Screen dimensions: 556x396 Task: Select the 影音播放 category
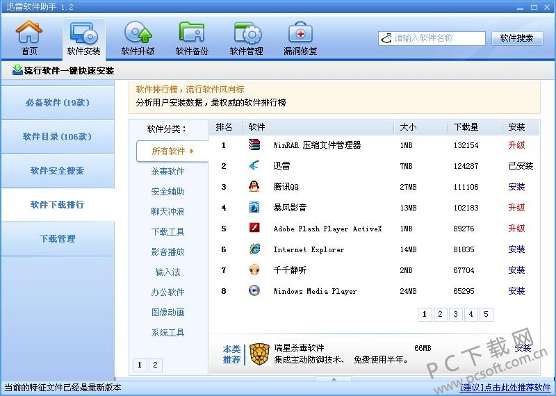point(167,252)
